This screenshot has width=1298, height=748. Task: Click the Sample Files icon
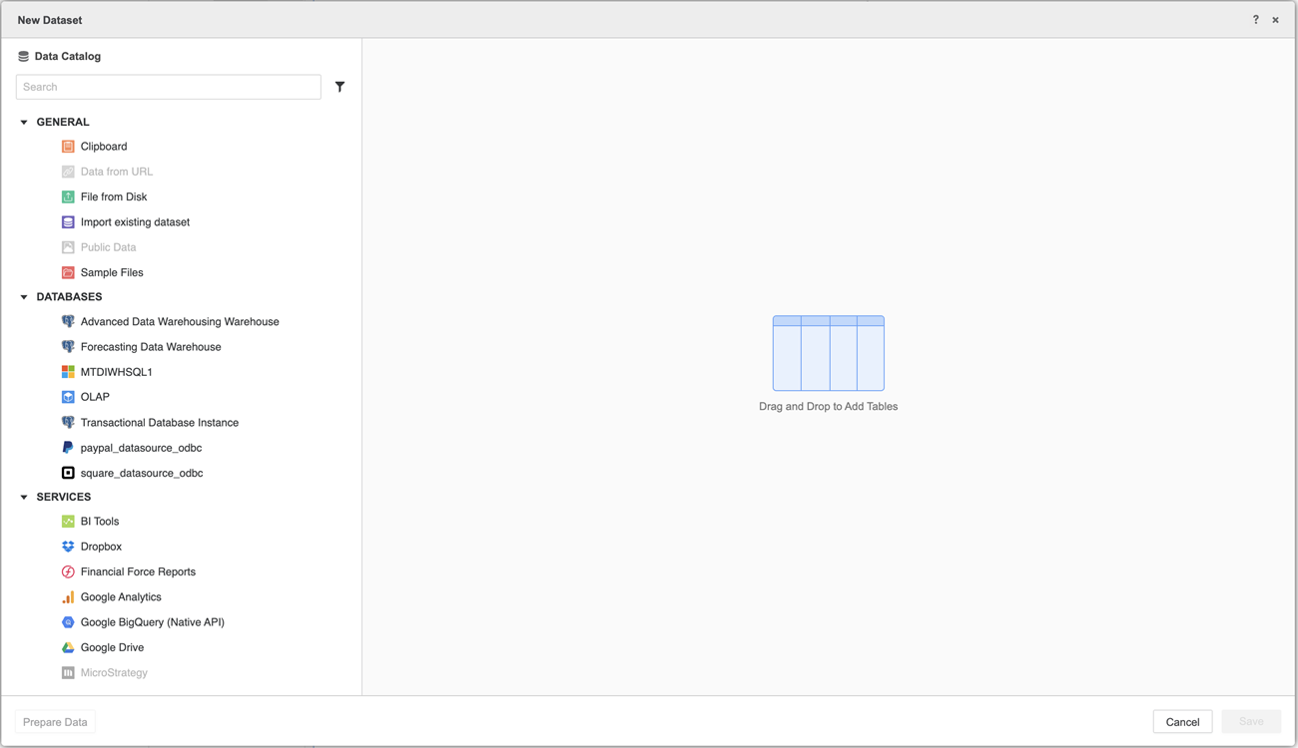coord(68,272)
